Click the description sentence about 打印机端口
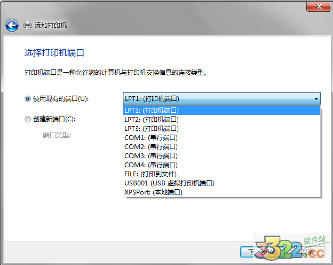333x265 pixels. (x=116, y=73)
